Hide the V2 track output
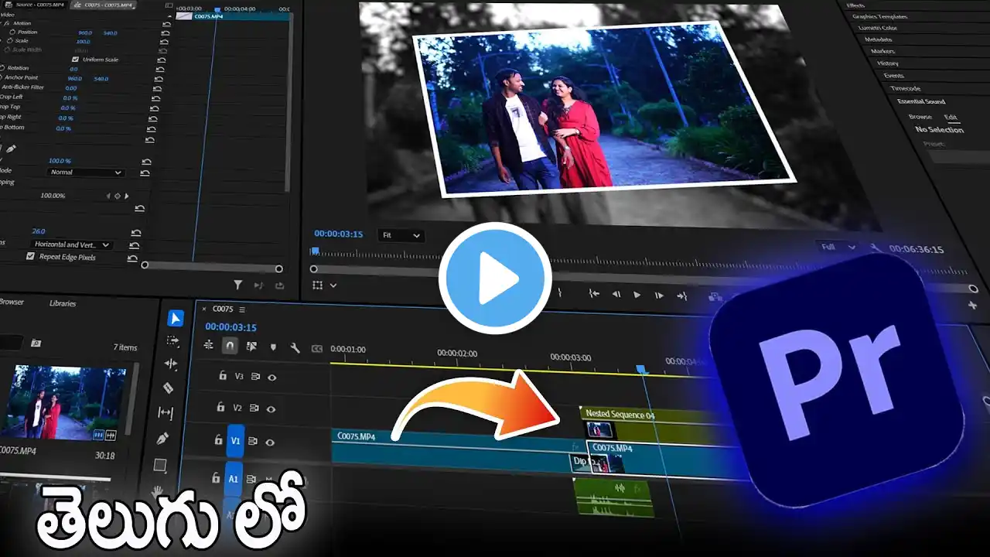 271,408
